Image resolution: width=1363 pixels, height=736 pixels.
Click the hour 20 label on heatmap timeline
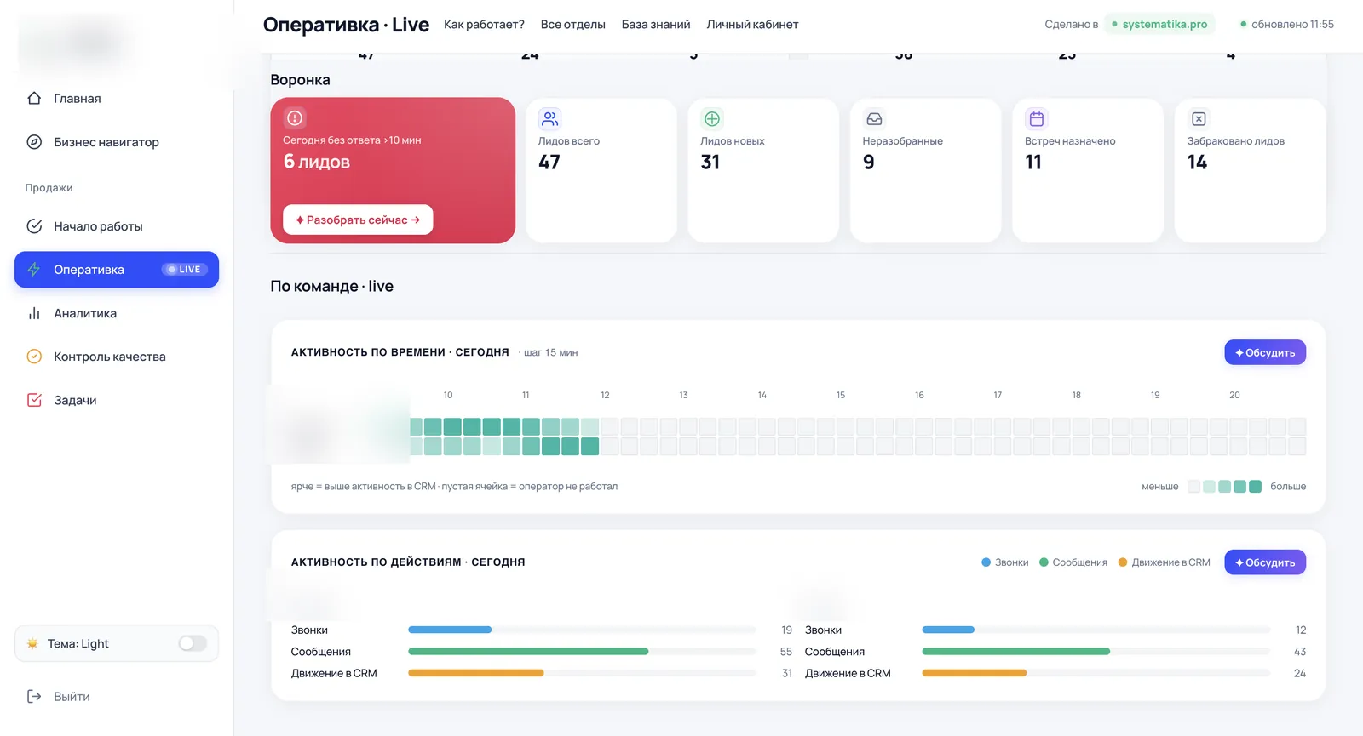tap(1234, 395)
